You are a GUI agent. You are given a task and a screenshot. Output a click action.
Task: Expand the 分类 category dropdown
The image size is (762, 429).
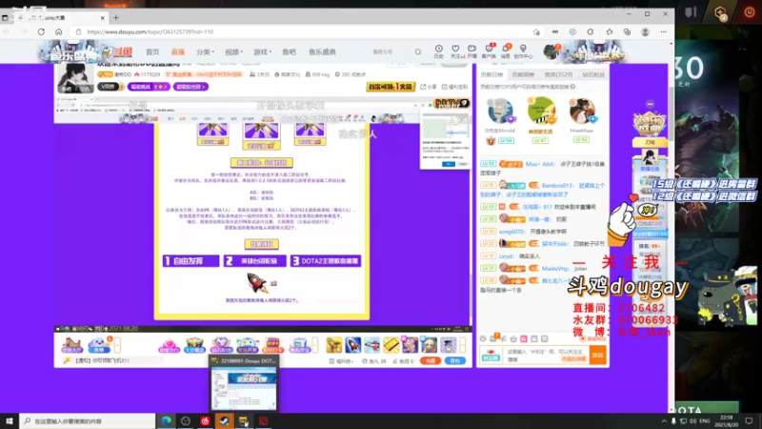pyautogui.click(x=205, y=51)
